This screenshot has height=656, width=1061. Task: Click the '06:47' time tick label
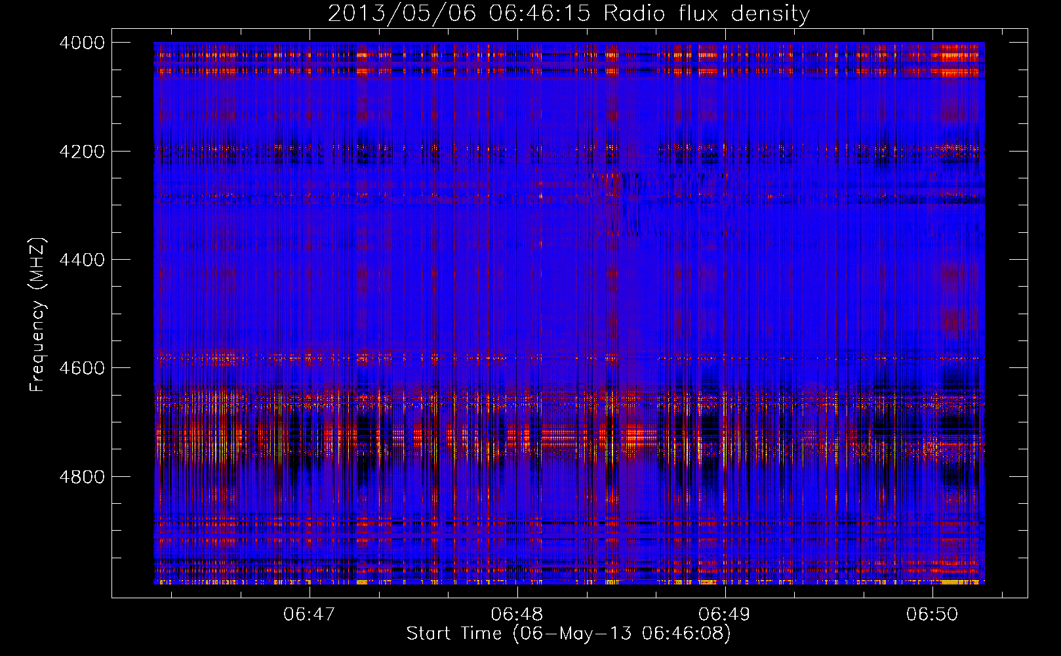(309, 614)
